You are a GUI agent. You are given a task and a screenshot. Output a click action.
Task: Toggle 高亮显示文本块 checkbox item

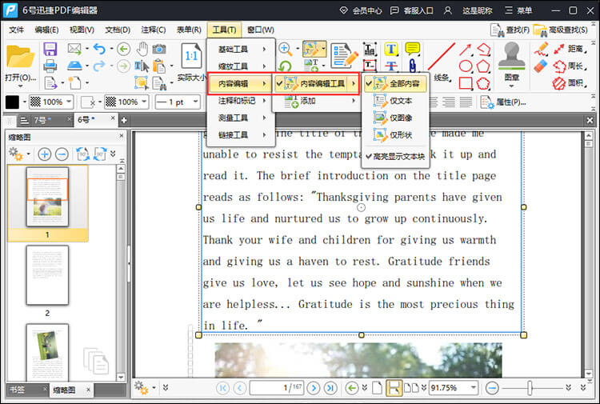coord(398,156)
